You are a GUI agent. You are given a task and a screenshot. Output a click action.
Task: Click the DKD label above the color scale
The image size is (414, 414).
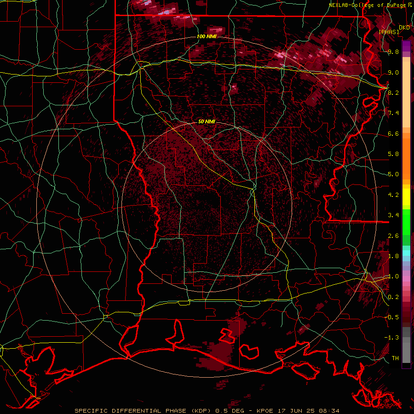pos(404,28)
